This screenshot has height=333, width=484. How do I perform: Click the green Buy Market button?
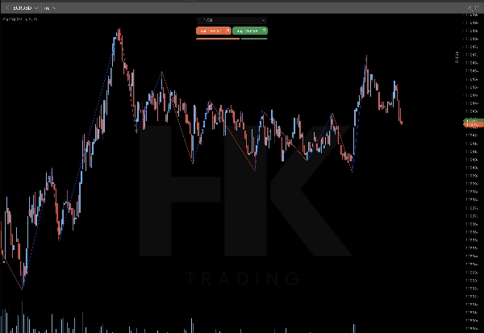[x=250, y=31]
